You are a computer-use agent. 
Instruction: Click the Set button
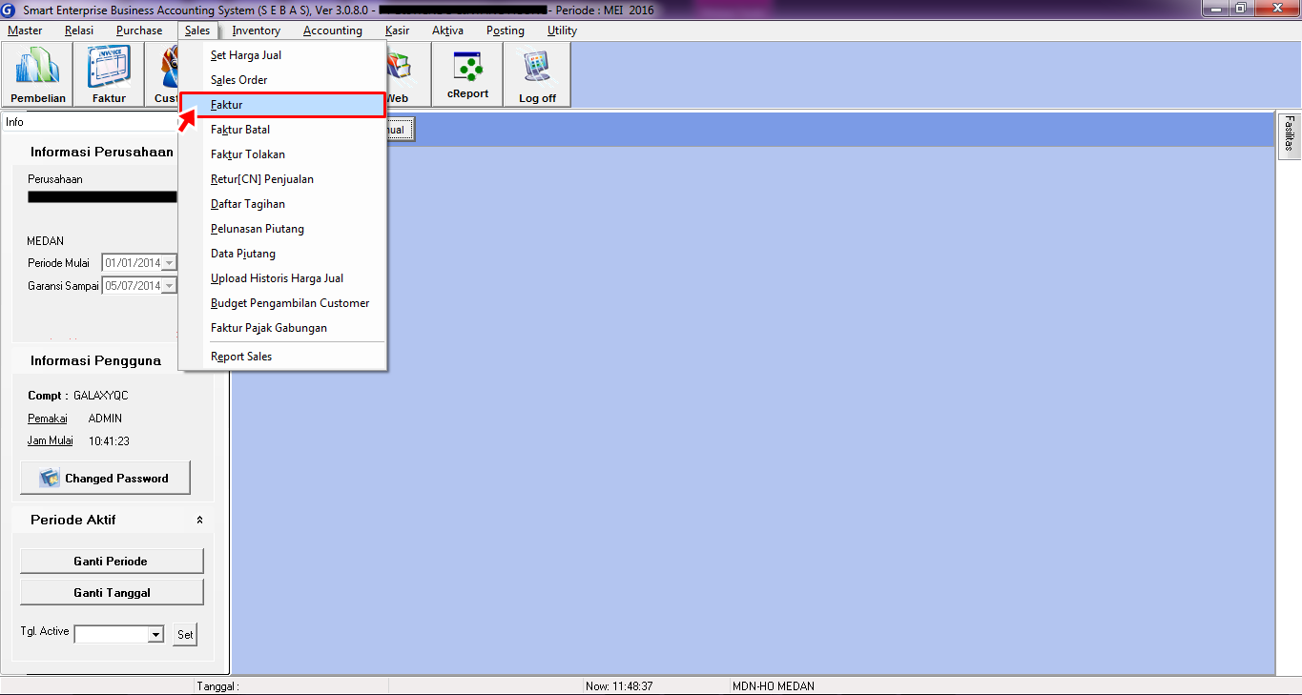185,635
